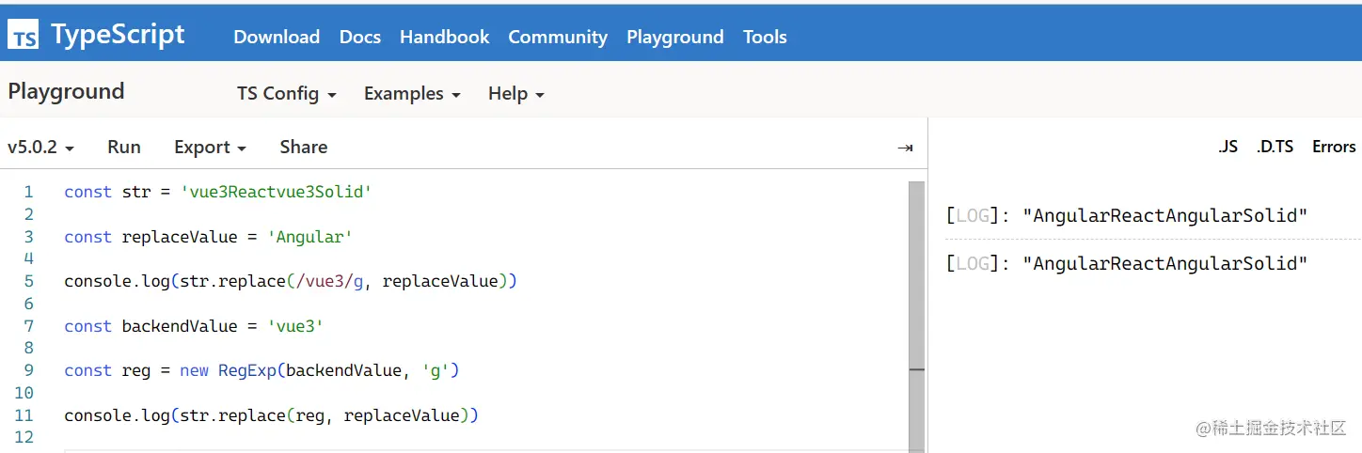Viewport: 1362px width, 453px height.
Task: Switch to the .D.TS output tab
Action: tap(1275, 148)
